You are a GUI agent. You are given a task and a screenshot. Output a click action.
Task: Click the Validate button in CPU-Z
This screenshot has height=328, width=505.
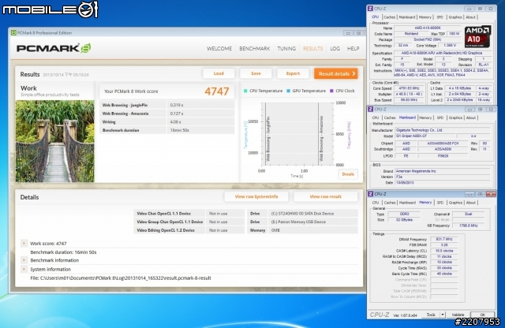(458, 315)
